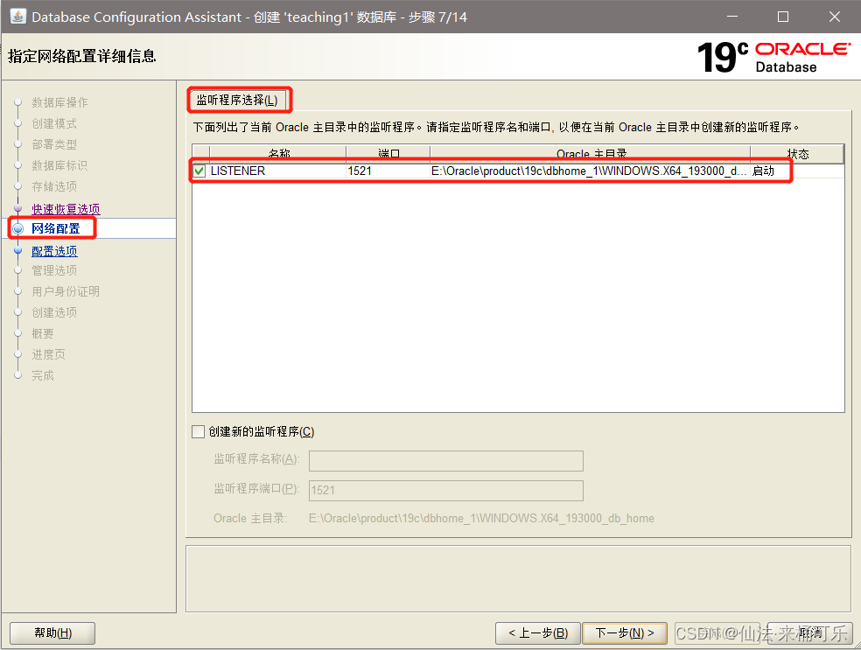Select the 监听程序选择(L) tab
This screenshot has width=861, height=650.
click(237, 101)
